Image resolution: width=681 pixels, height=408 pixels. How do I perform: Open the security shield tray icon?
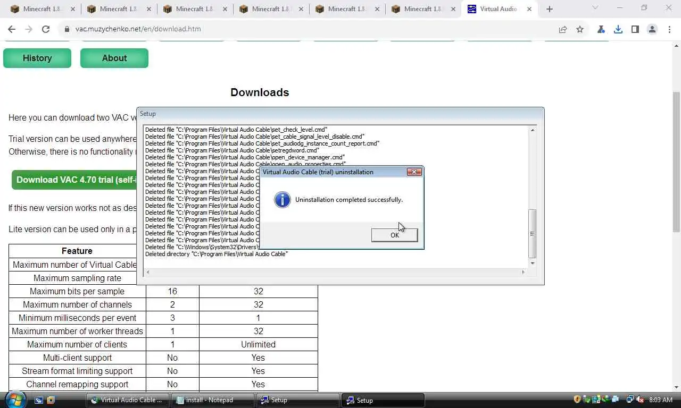(577, 399)
